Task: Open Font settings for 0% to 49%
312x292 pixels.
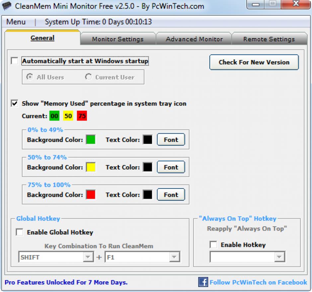Action: [171, 139]
